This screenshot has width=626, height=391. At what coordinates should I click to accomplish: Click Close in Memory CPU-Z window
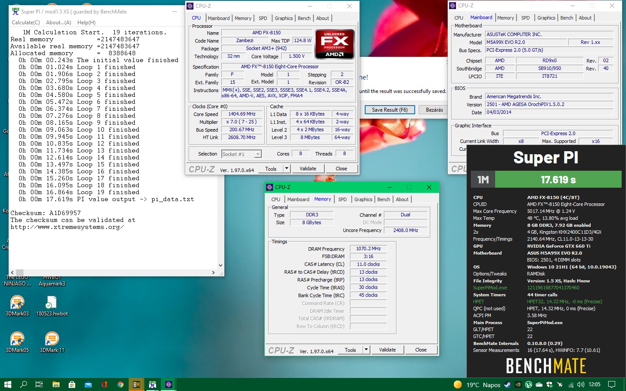421,350
